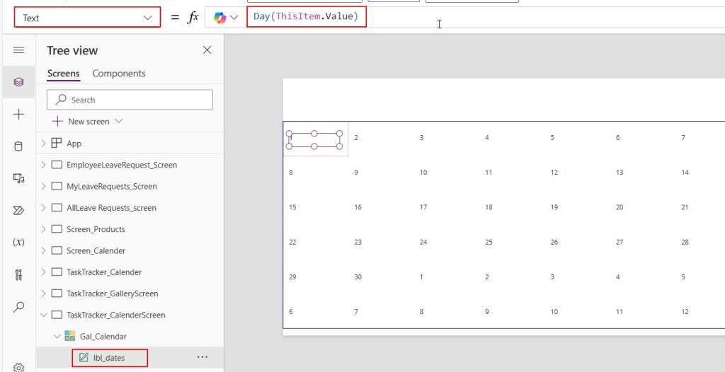Open more options for lbl_dates
725x372 pixels.
[x=202, y=357]
